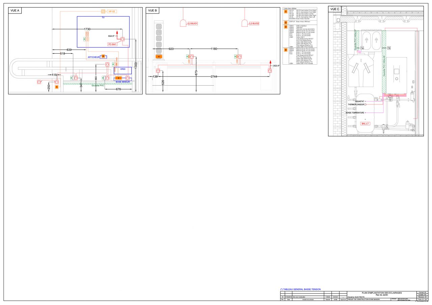Click the red 3G2.5² arrow inside the TV frame

click(x=117, y=36)
